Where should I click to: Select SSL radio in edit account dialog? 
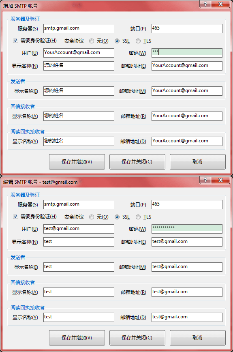(x=117, y=217)
